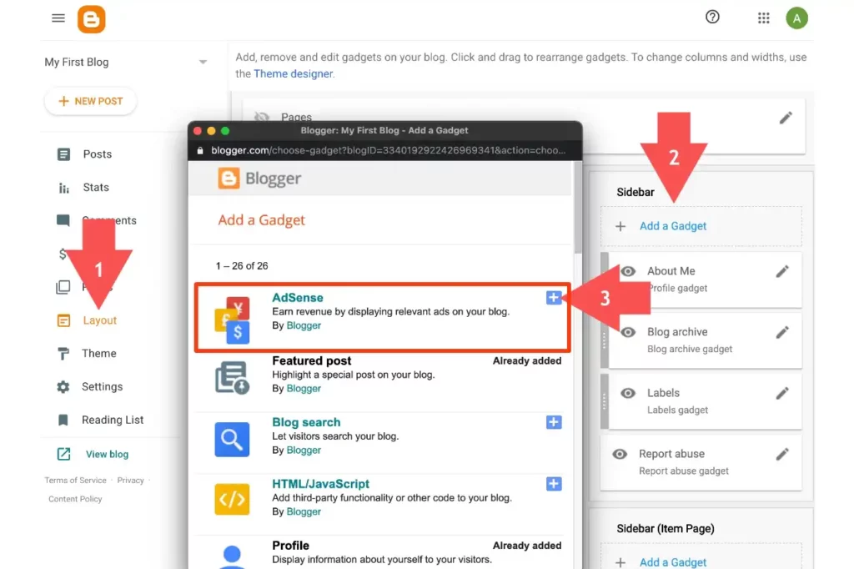Click the Pages icon in sidebar
The image size is (854, 569).
click(63, 287)
